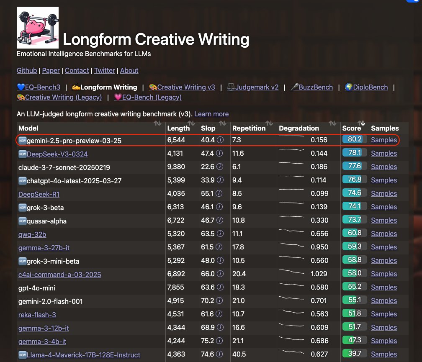Click NEW badge beside chatgpt-4o-latest-2025-03-27

point(22,181)
